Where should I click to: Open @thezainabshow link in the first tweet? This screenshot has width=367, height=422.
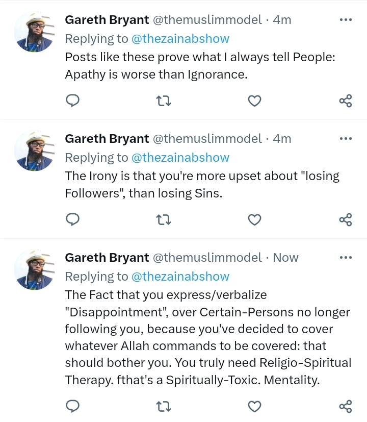180,39
